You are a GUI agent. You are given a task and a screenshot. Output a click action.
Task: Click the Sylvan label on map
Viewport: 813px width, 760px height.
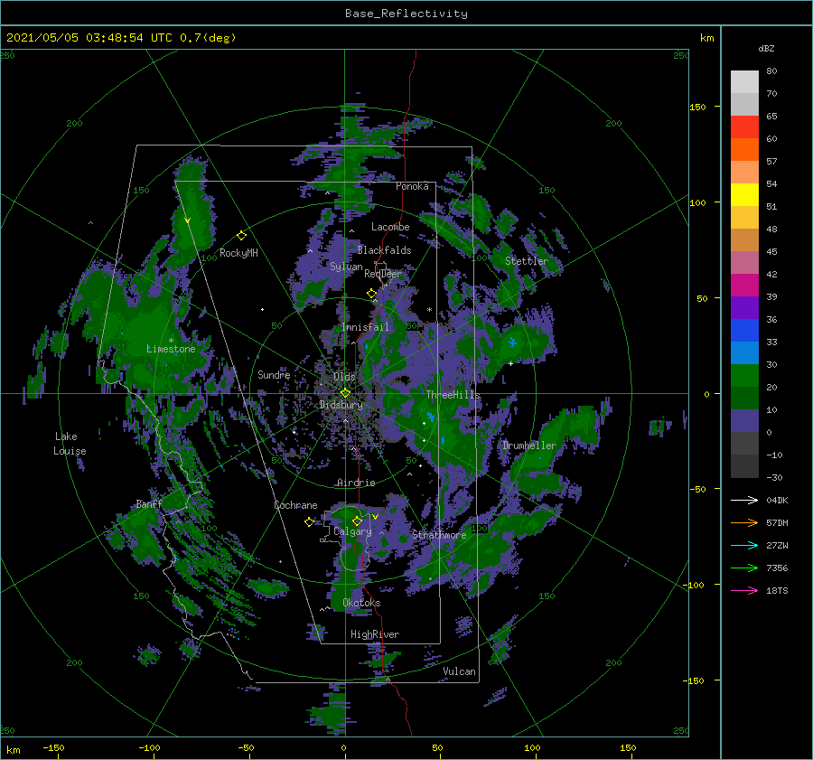(x=346, y=267)
